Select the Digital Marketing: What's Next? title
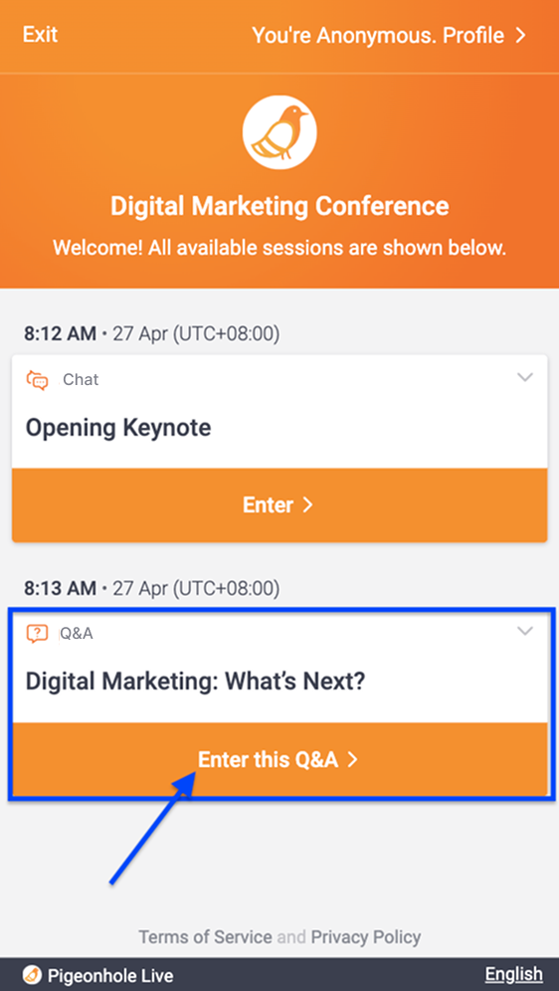The height and width of the screenshot is (991, 559). point(195,682)
